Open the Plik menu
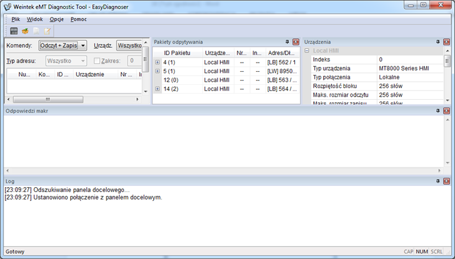455x259 pixels. tap(15, 19)
